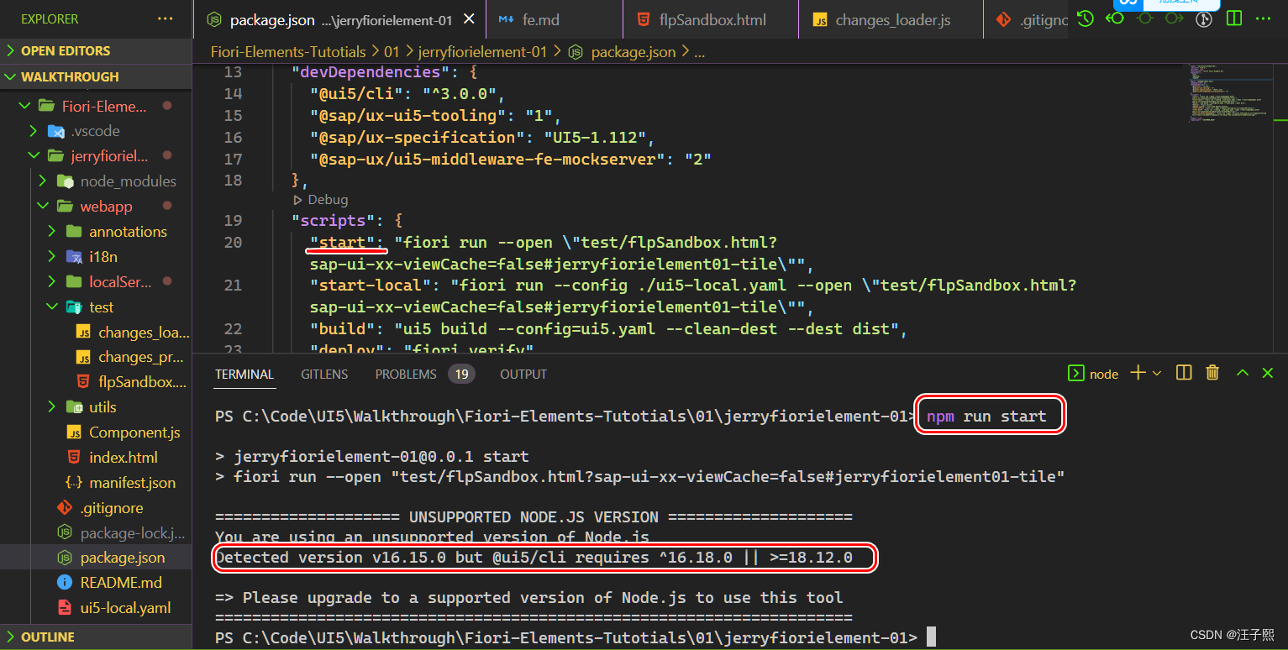Open the Timeline/local history icon in editor toolbar
The height and width of the screenshot is (650, 1288).
tap(1085, 18)
